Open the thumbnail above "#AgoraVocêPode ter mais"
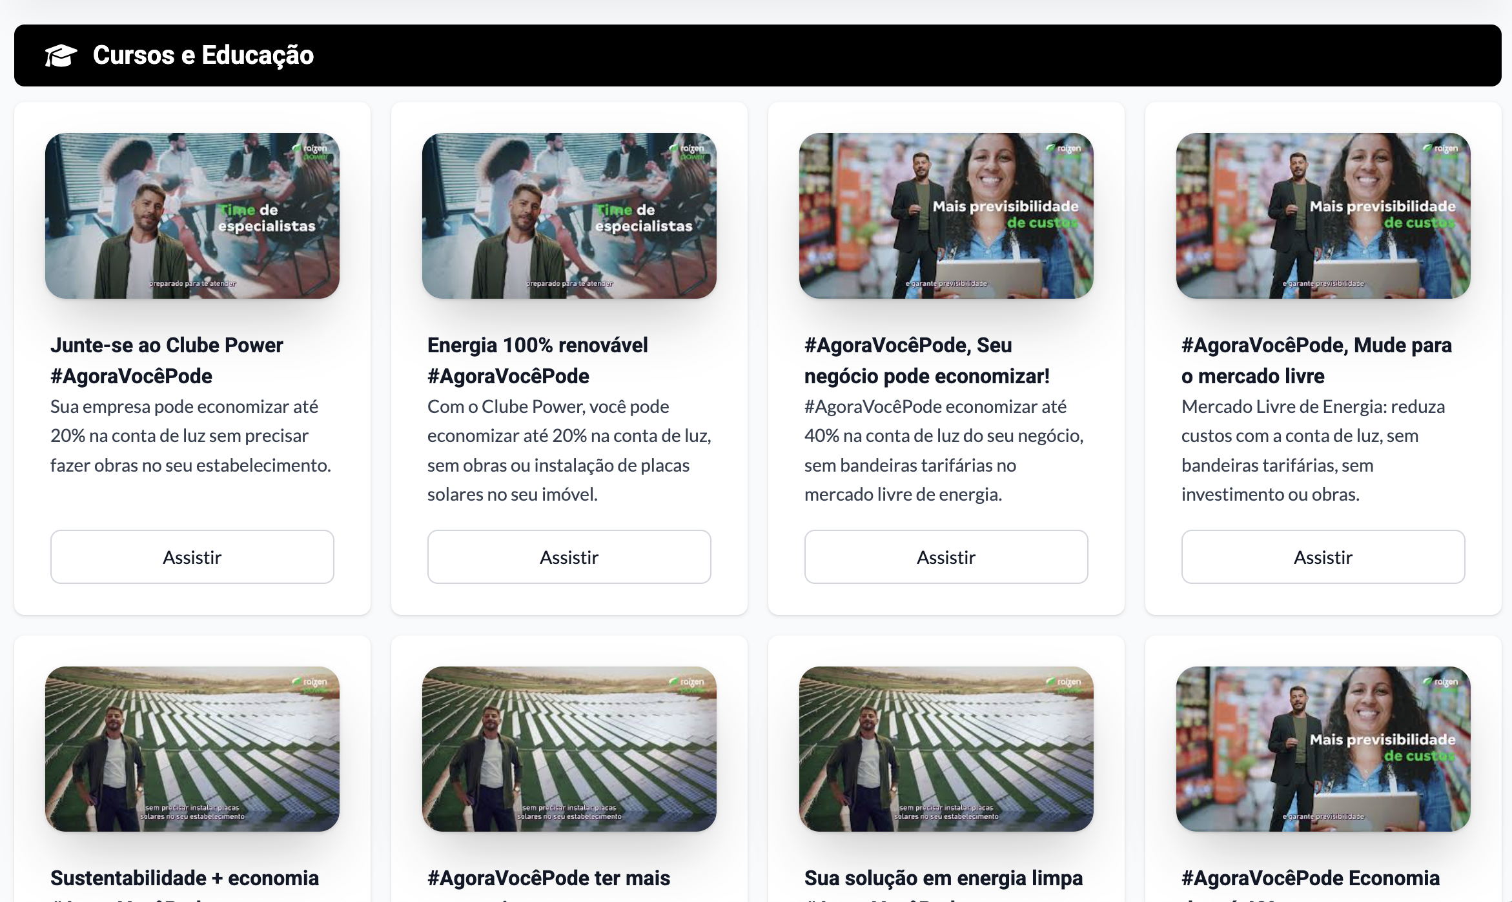This screenshot has width=1512, height=902. click(569, 748)
